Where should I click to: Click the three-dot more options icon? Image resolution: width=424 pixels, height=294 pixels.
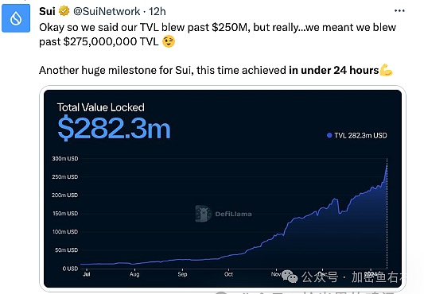coord(399,11)
